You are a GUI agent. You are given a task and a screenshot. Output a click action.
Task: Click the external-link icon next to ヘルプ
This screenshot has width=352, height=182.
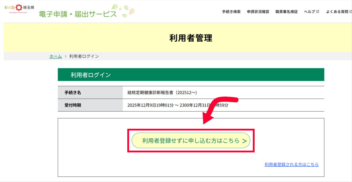tap(317, 12)
